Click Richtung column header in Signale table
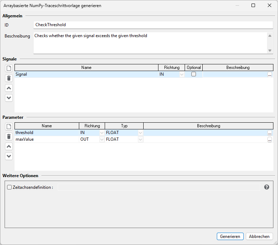Screen dimensions: 278x245 pyautogui.click(x=172, y=68)
